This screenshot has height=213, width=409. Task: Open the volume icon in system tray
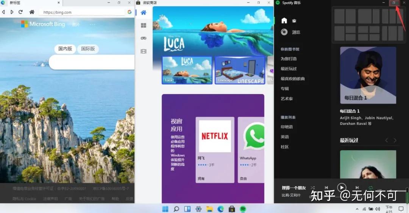(x=378, y=209)
